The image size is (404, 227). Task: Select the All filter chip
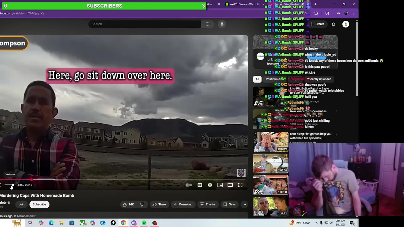pyautogui.click(x=257, y=79)
